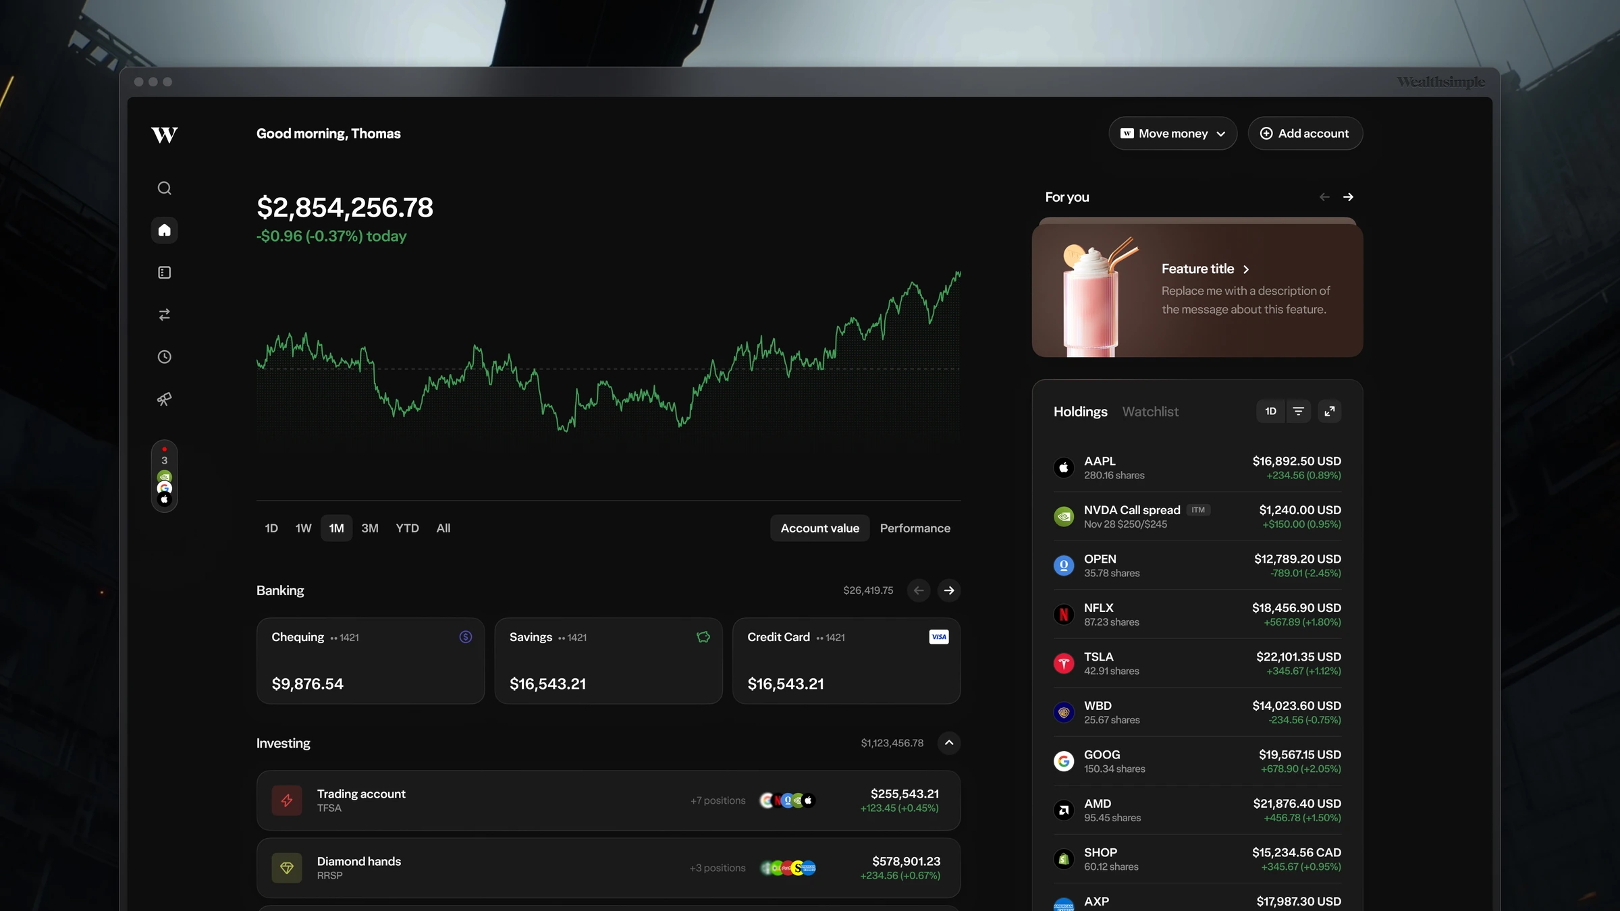Open transfers using the sidebar arrows icon
The width and height of the screenshot is (1620, 911).
pyautogui.click(x=164, y=314)
